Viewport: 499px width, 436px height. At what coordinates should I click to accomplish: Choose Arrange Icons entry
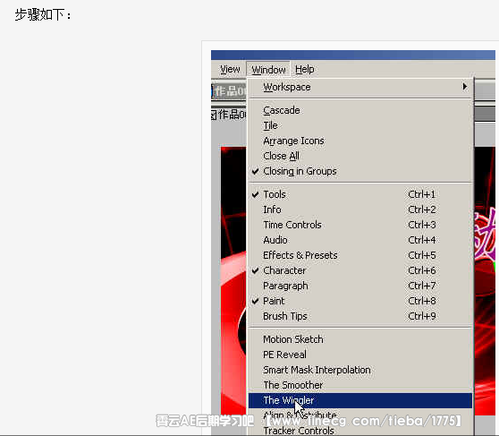[x=360, y=141]
